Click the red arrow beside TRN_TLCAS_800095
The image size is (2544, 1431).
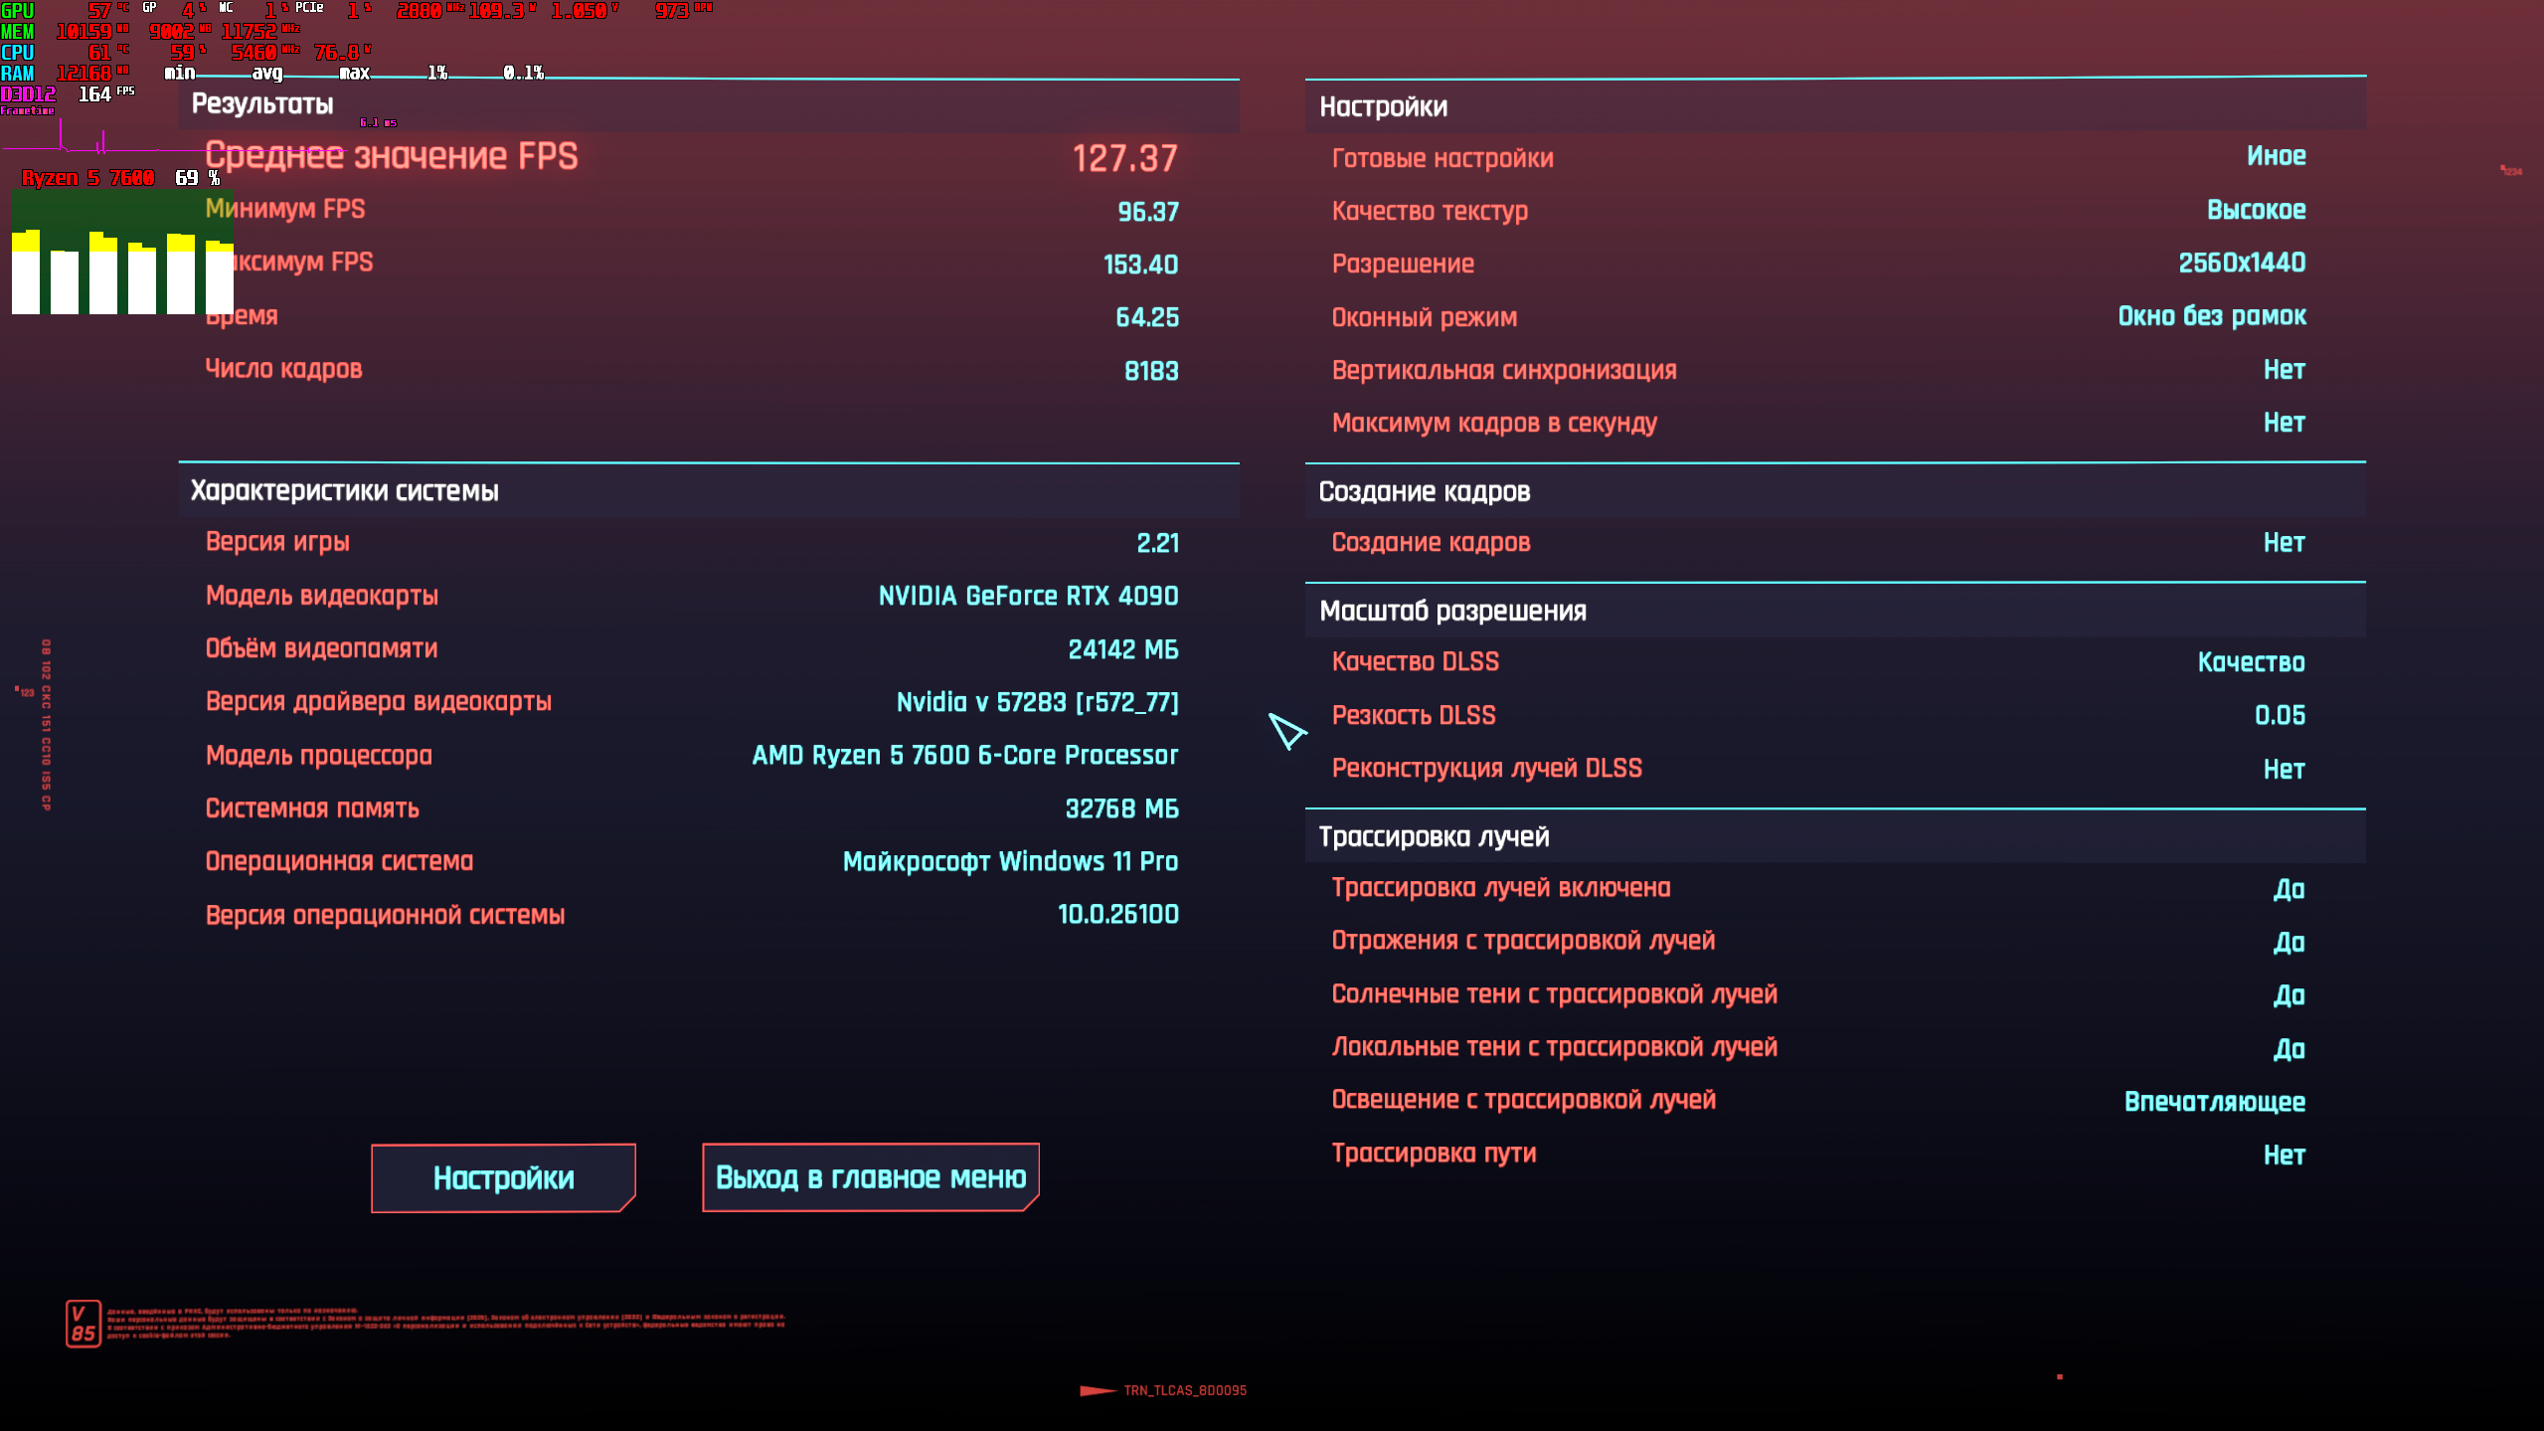pos(1098,1390)
